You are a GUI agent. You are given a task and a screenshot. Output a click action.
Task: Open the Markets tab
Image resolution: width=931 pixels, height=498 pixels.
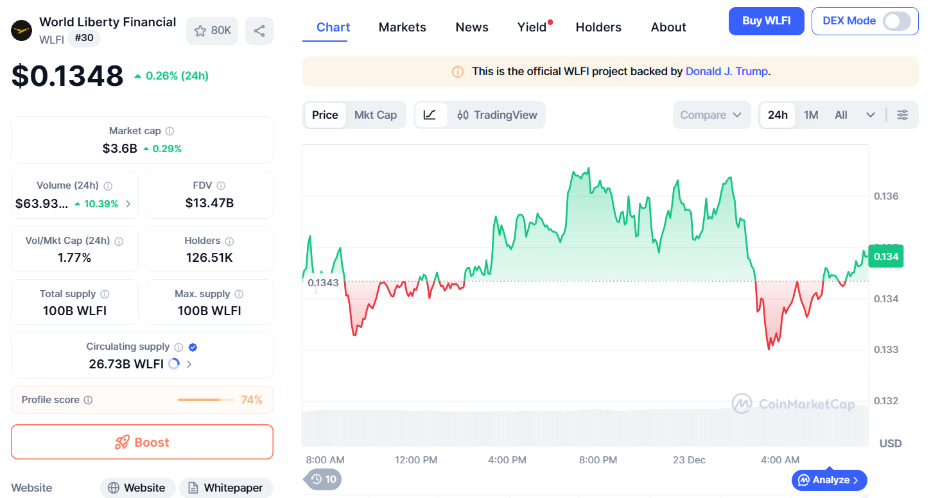tap(402, 27)
